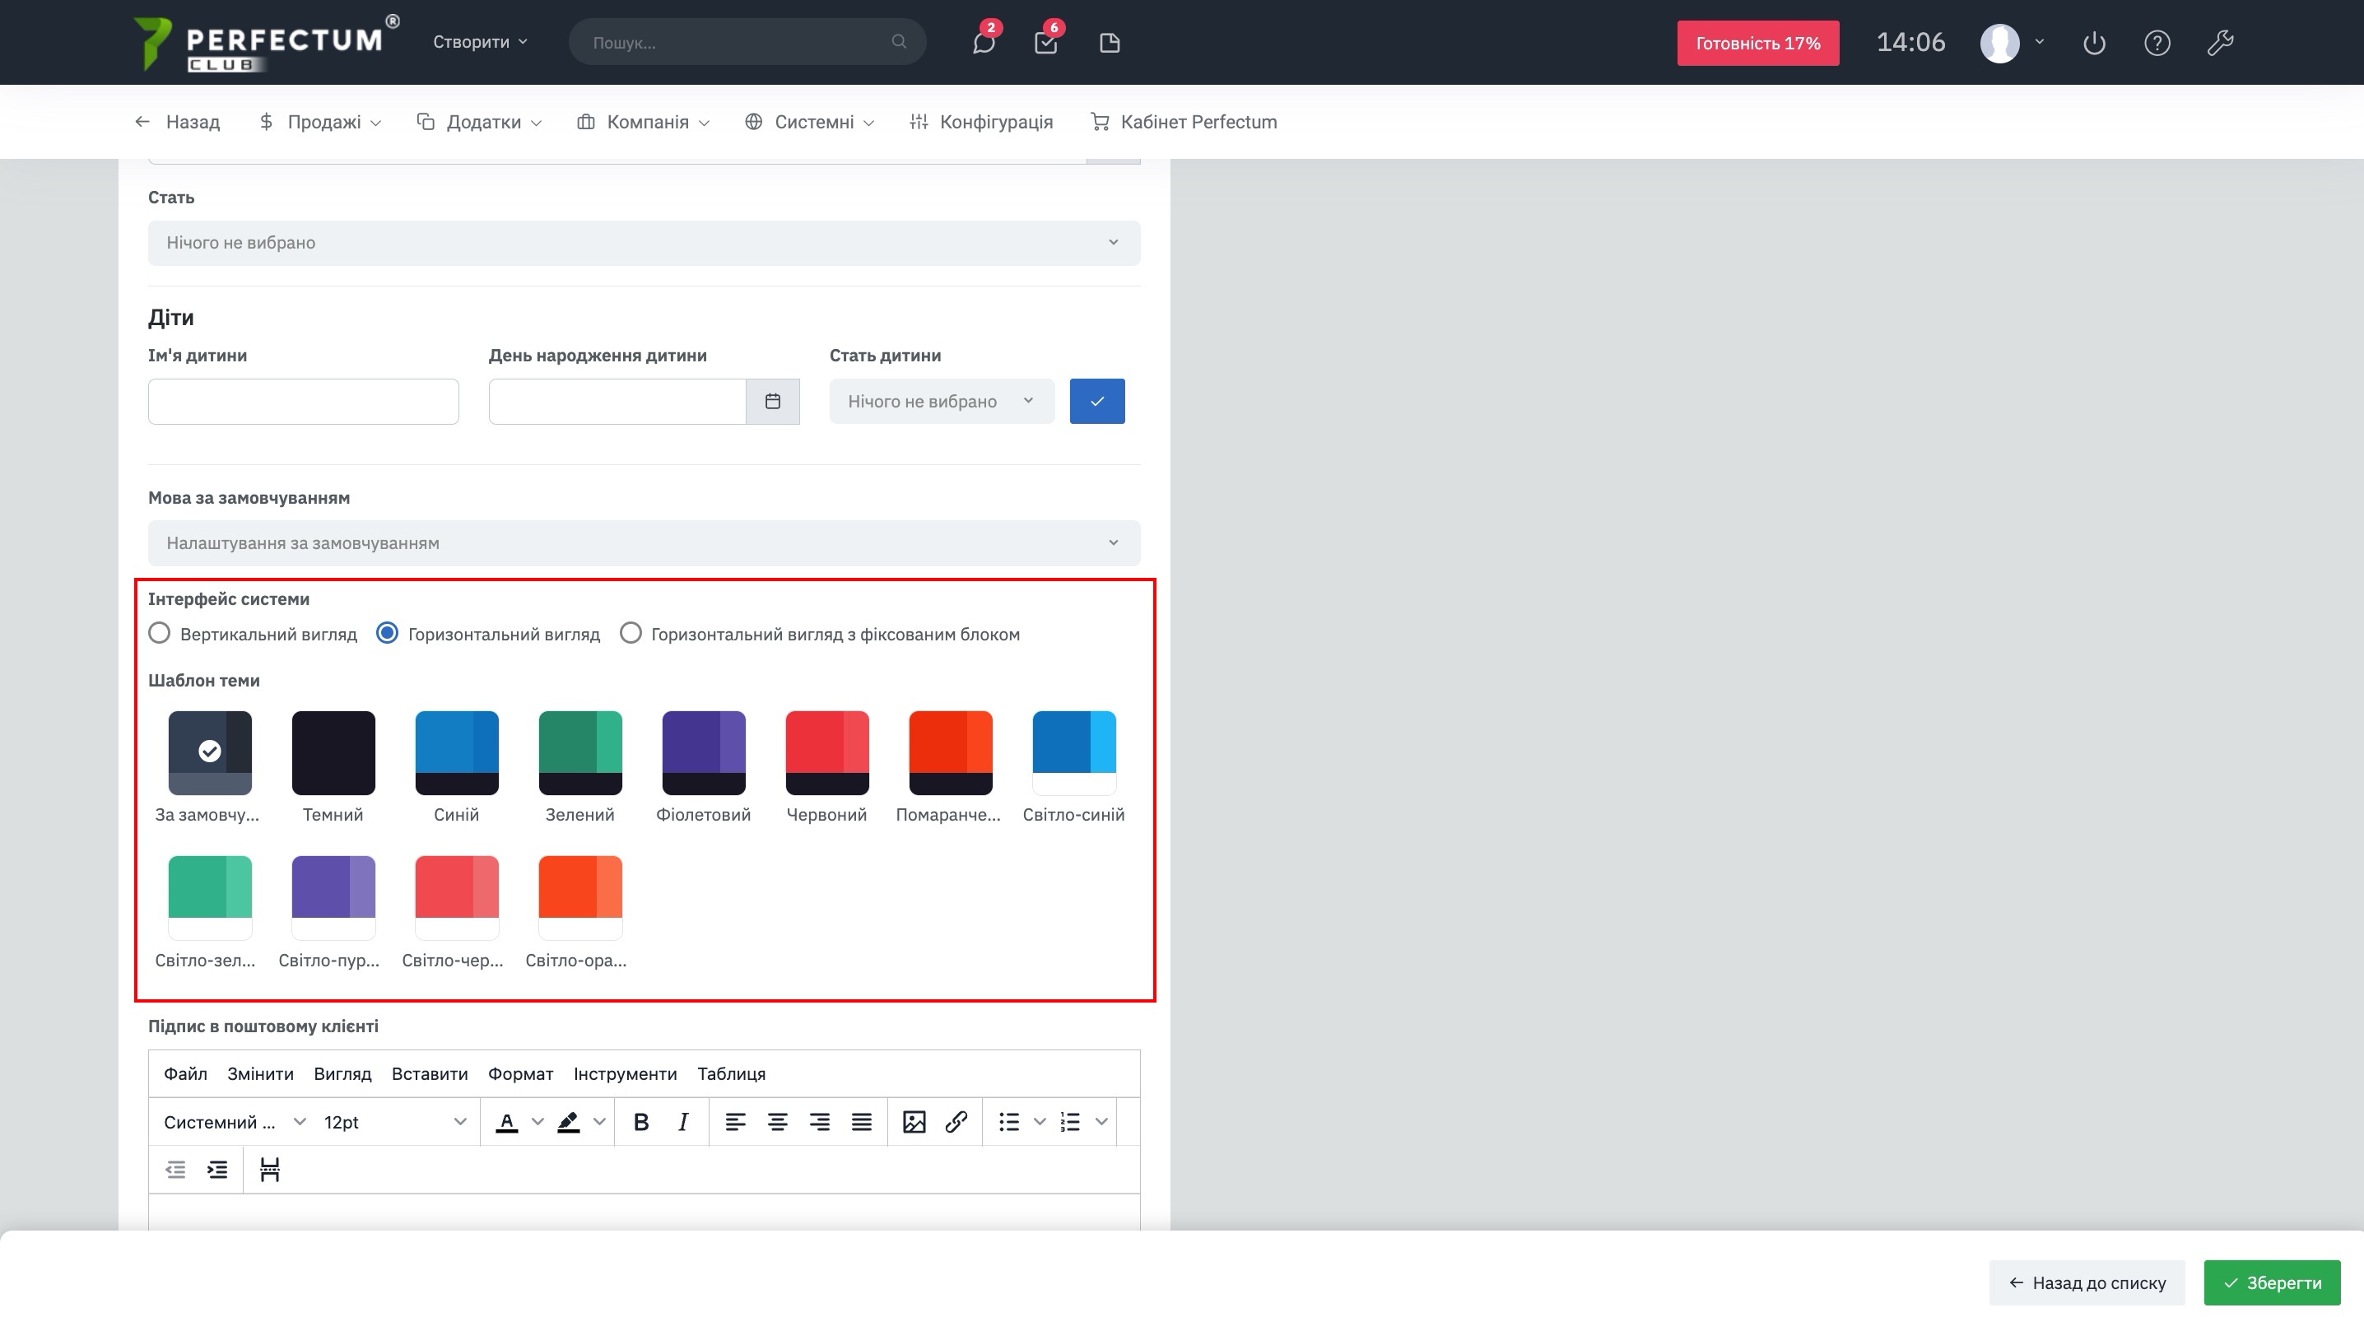Choose Горизонтальний вигляд з фіксованим блоком
The height and width of the screenshot is (1317, 2364).
coord(631,633)
